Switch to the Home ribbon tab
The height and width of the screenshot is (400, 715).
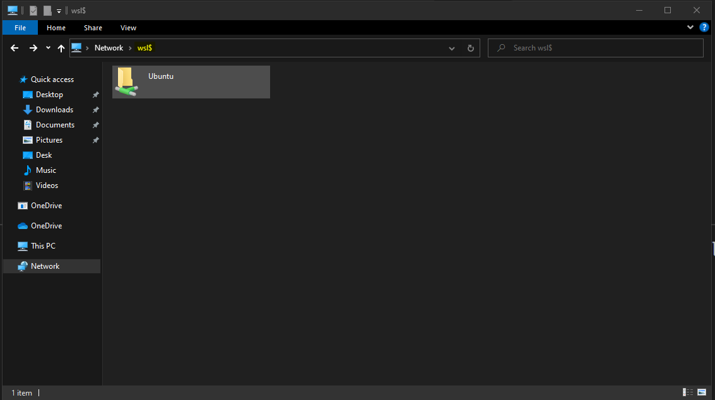click(x=56, y=28)
